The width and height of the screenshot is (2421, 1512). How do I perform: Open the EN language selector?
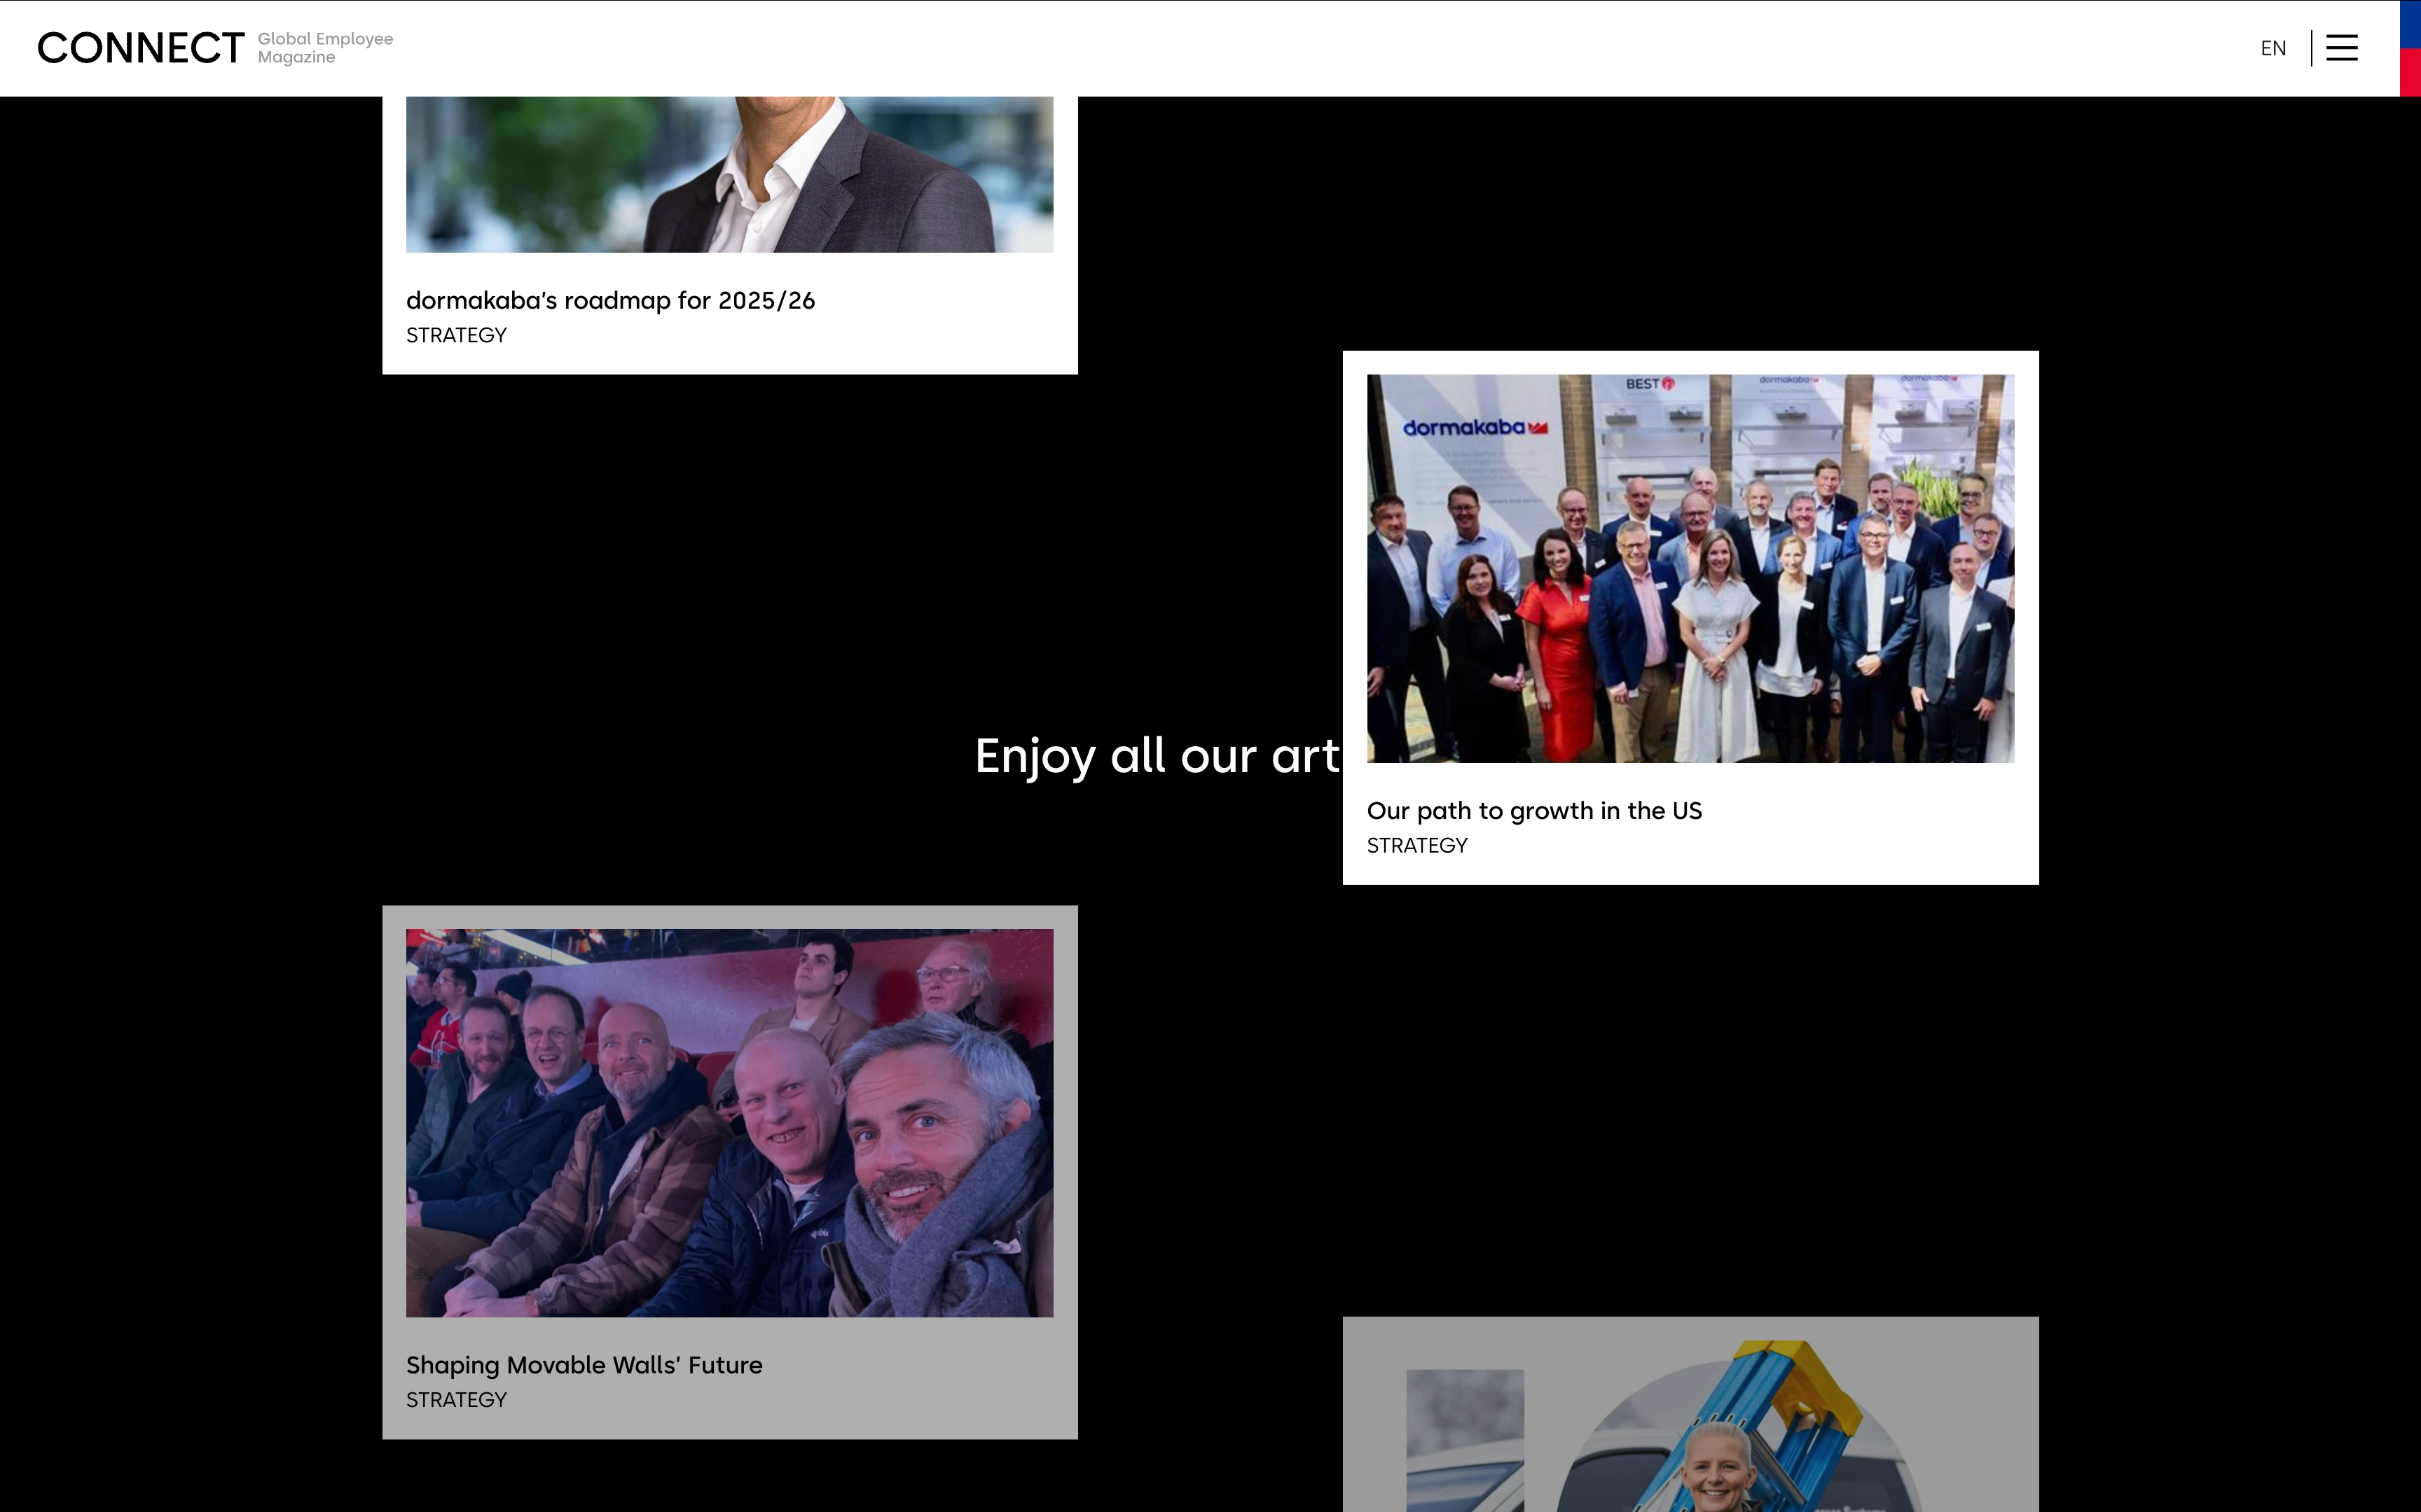(x=2273, y=48)
